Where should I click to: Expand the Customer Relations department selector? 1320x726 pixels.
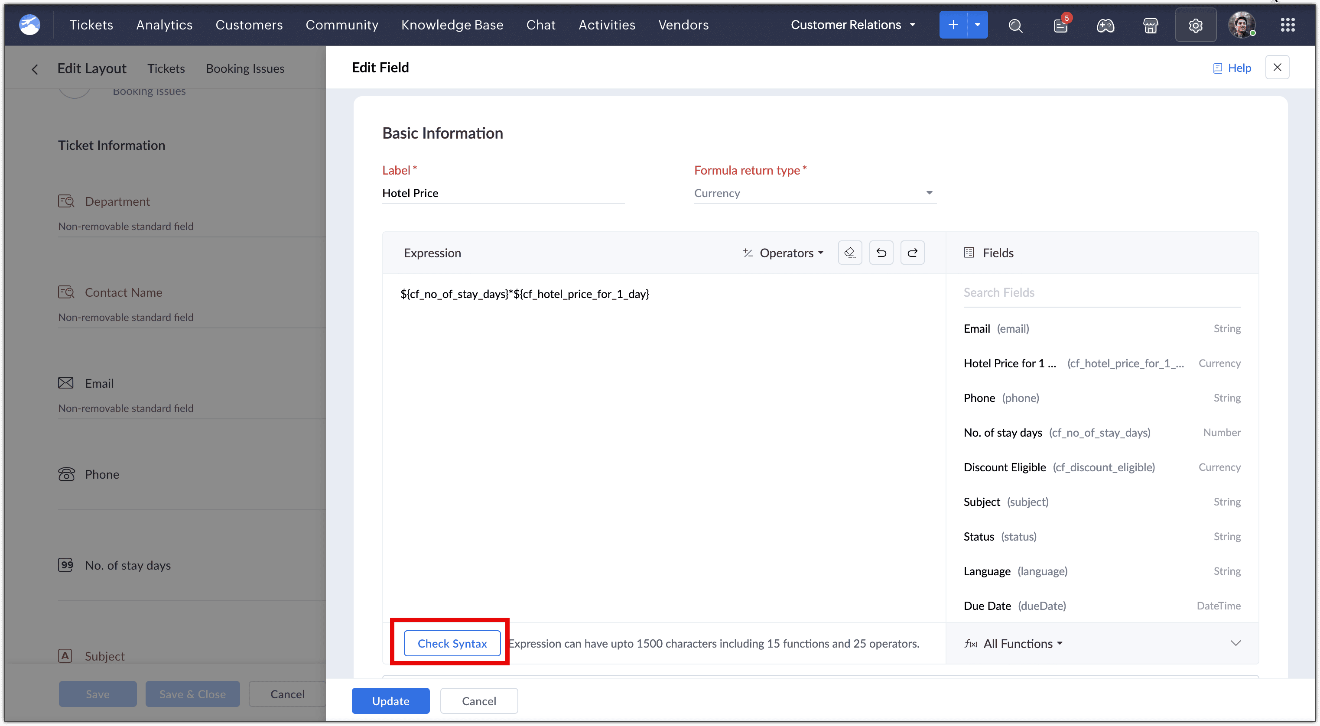853,25
